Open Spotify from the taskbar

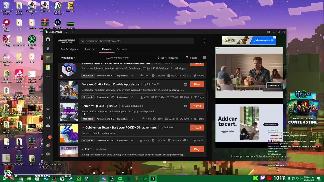coord(120,179)
